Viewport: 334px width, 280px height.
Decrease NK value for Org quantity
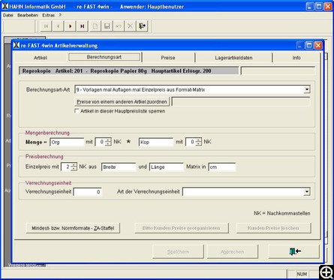[108, 144]
